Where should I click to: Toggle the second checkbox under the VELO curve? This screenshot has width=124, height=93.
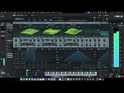98,67
